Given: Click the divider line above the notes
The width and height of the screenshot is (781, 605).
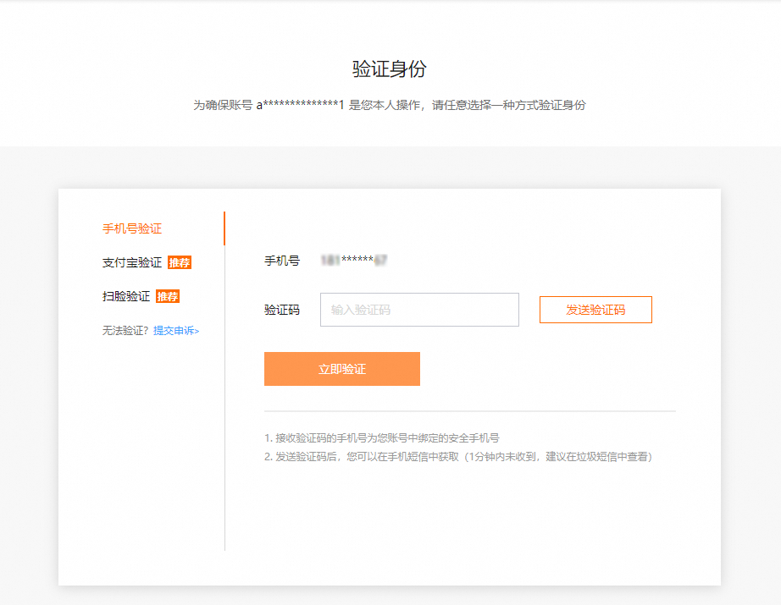Looking at the screenshot, I should pos(470,411).
